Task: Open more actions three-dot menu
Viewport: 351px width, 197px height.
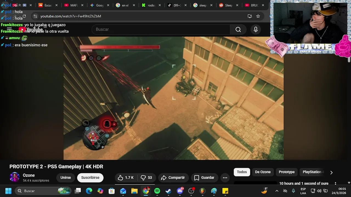Action: 225,178
